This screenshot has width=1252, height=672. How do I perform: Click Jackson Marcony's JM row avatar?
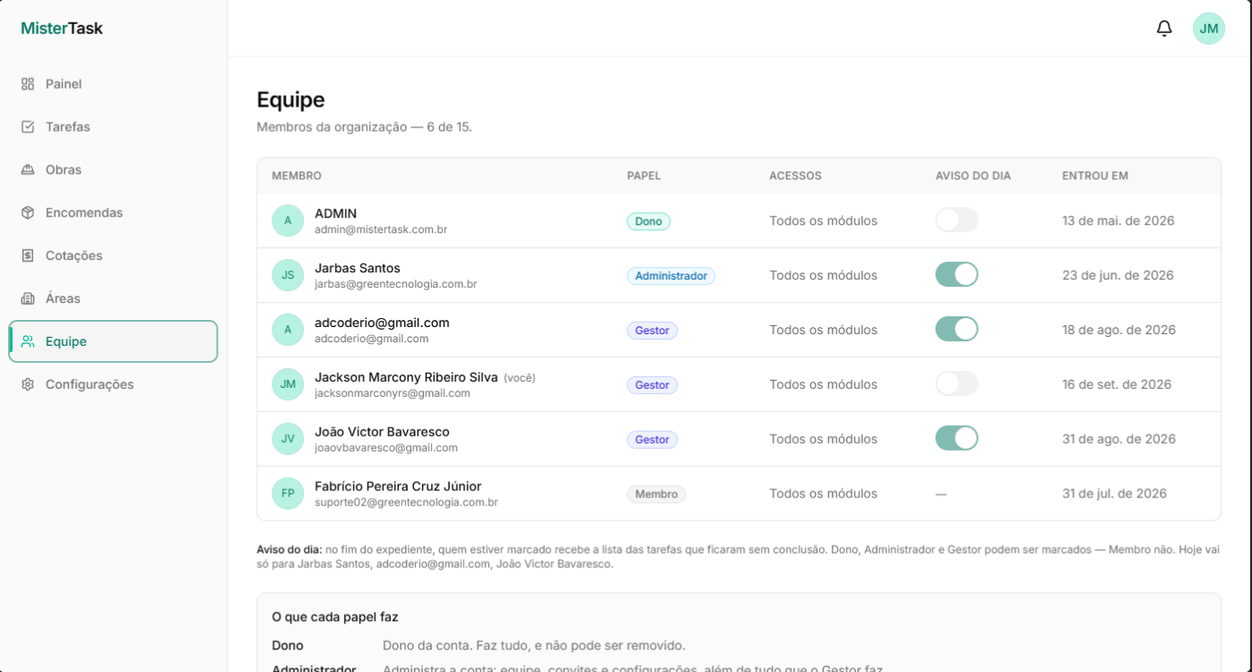[288, 384]
